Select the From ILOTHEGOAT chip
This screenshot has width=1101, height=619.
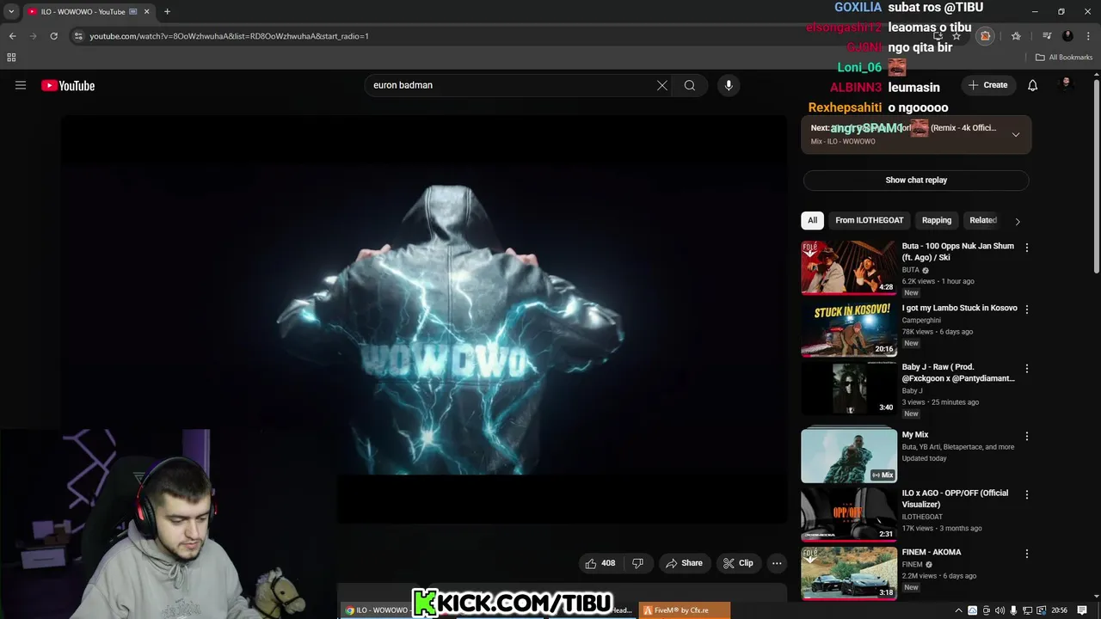[x=869, y=220]
